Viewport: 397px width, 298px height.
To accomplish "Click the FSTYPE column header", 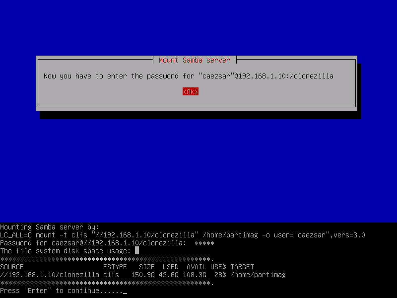I will coord(115,267).
